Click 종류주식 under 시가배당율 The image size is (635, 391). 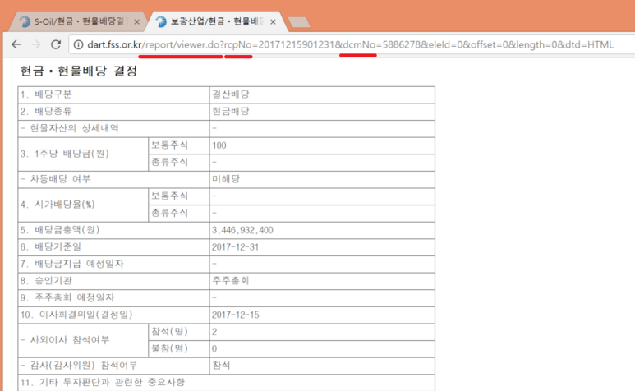pyautogui.click(x=170, y=213)
